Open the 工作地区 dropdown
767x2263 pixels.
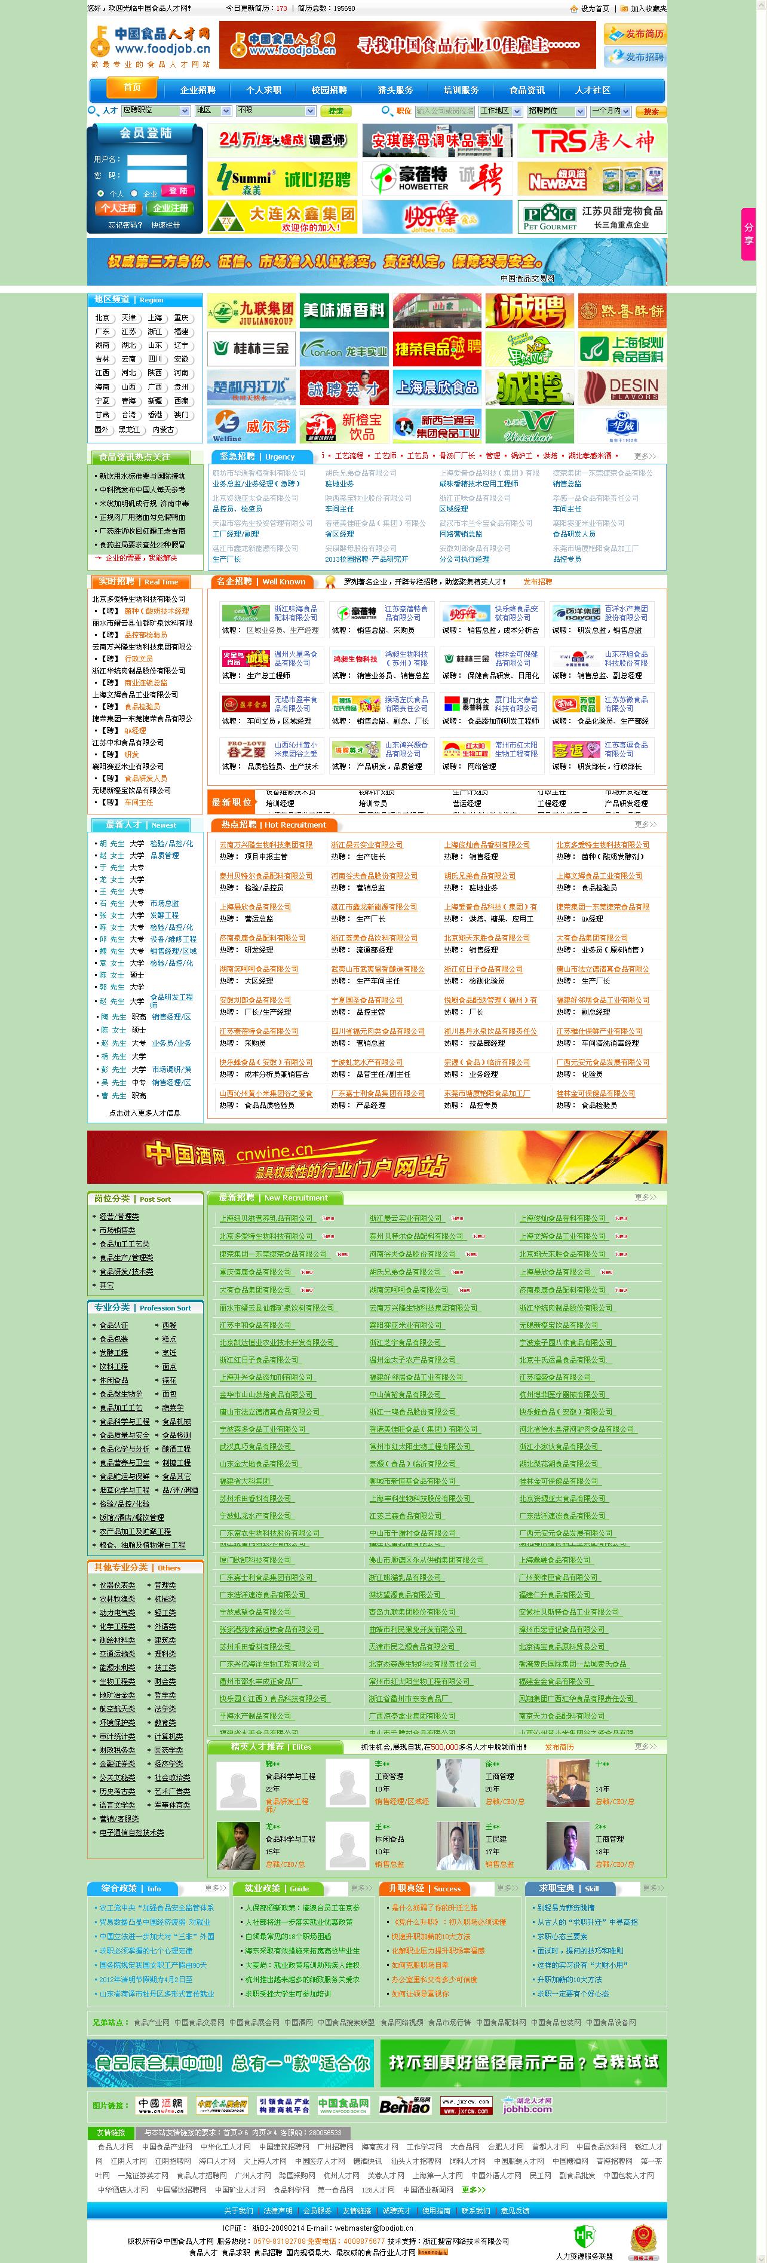pyautogui.click(x=500, y=111)
